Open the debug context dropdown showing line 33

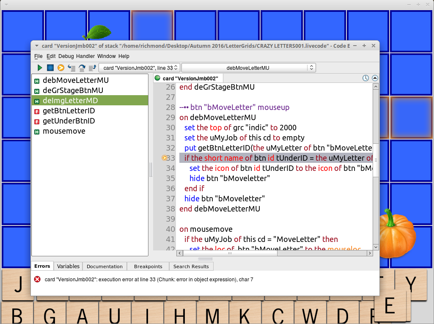coord(139,68)
